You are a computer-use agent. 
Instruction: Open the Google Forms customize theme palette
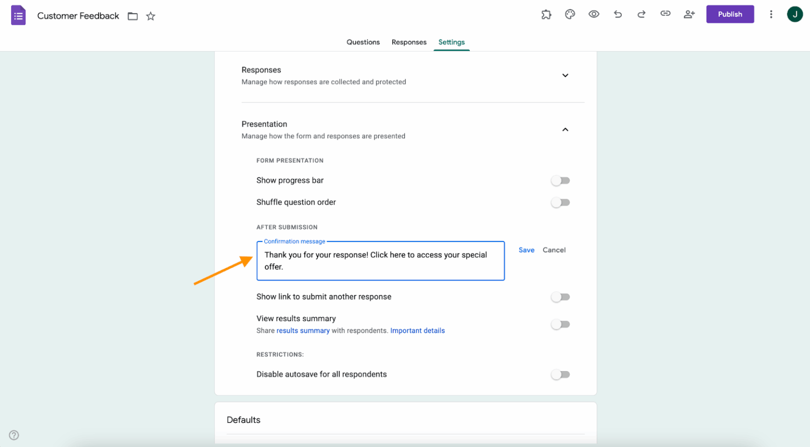coord(570,14)
